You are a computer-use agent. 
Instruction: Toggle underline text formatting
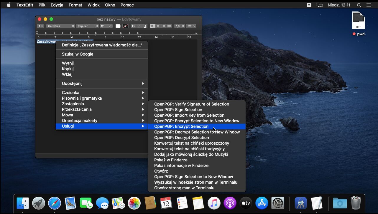click(144, 26)
